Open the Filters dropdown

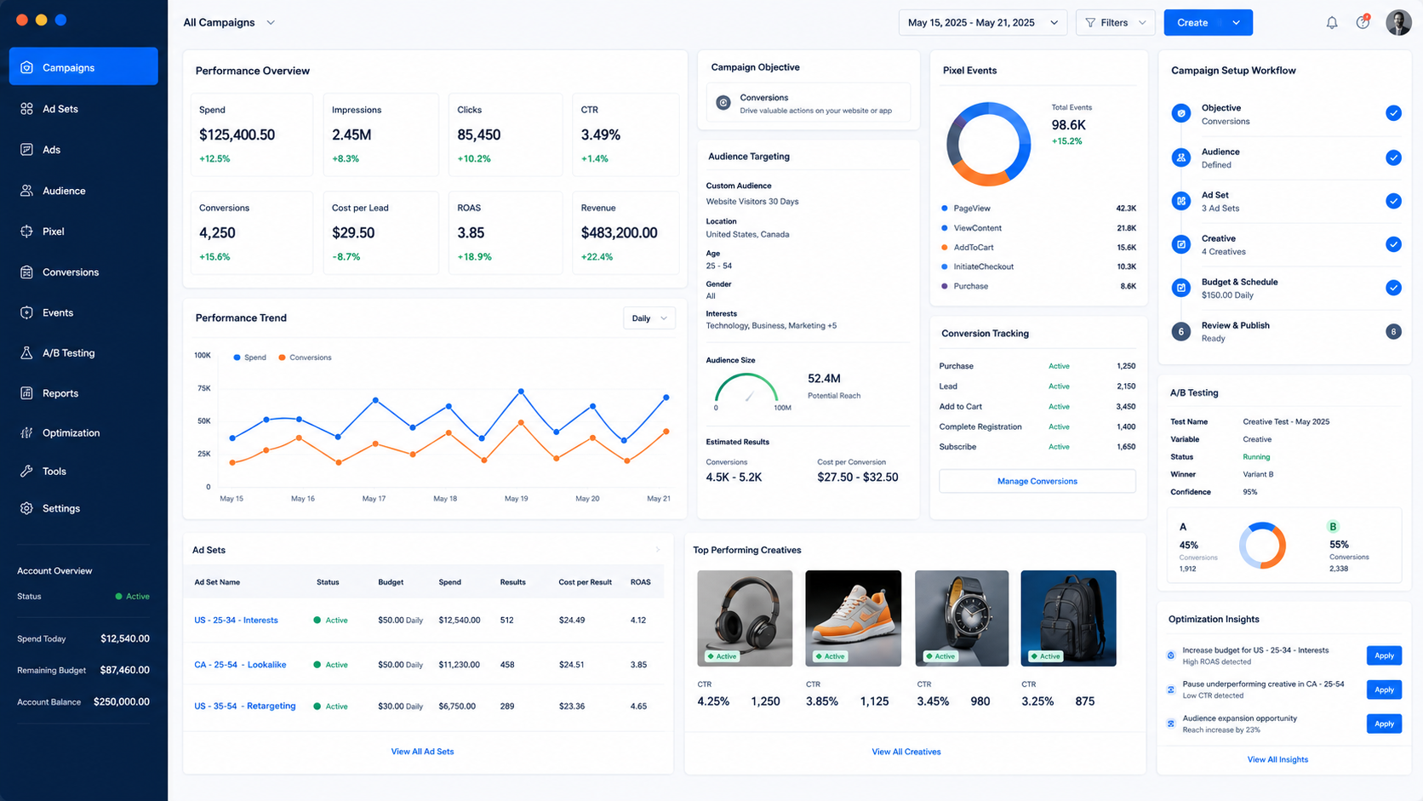tap(1116, 23)
